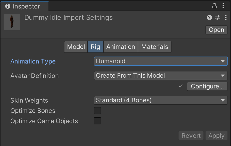Toggle the Inspector lock icon
The height and width of the screenshot is (146, 231).
214,6
